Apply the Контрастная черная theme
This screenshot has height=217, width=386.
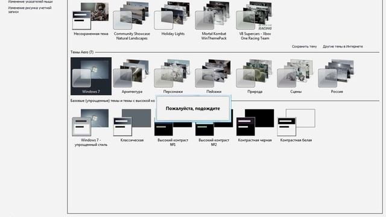pyautogui.click(x=255, y=126)
